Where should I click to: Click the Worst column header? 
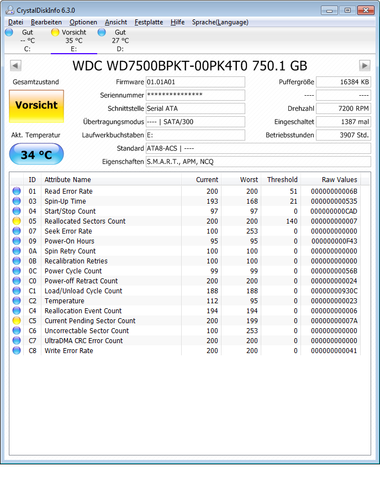(x=241, y=180)
